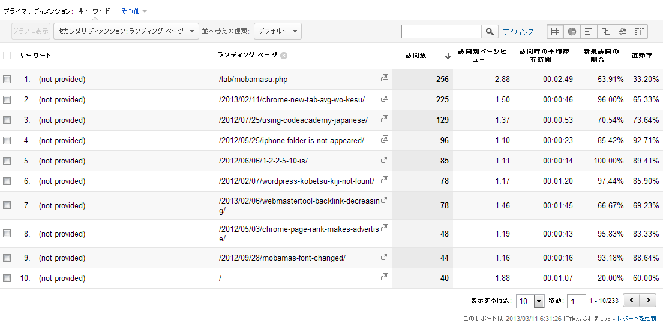Select the performance bar view icon

(589, 31)
